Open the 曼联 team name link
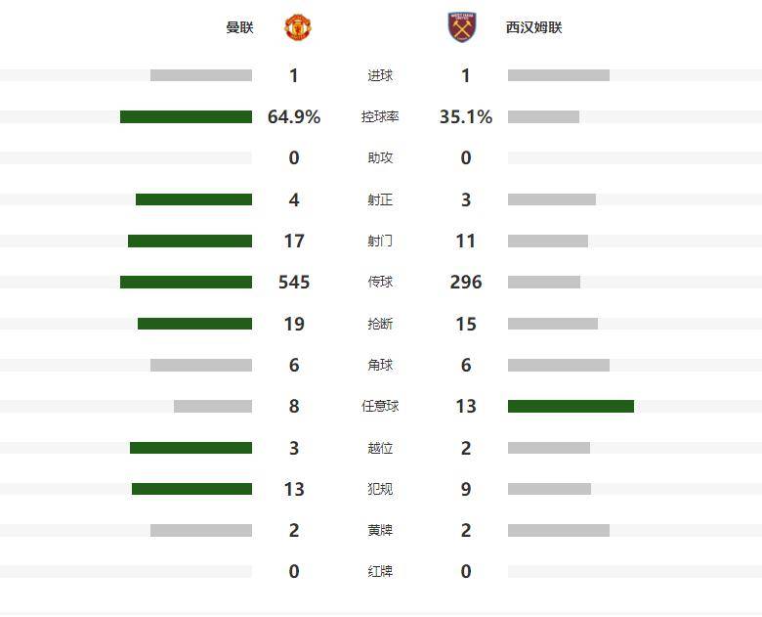 (x=239, y=27)
